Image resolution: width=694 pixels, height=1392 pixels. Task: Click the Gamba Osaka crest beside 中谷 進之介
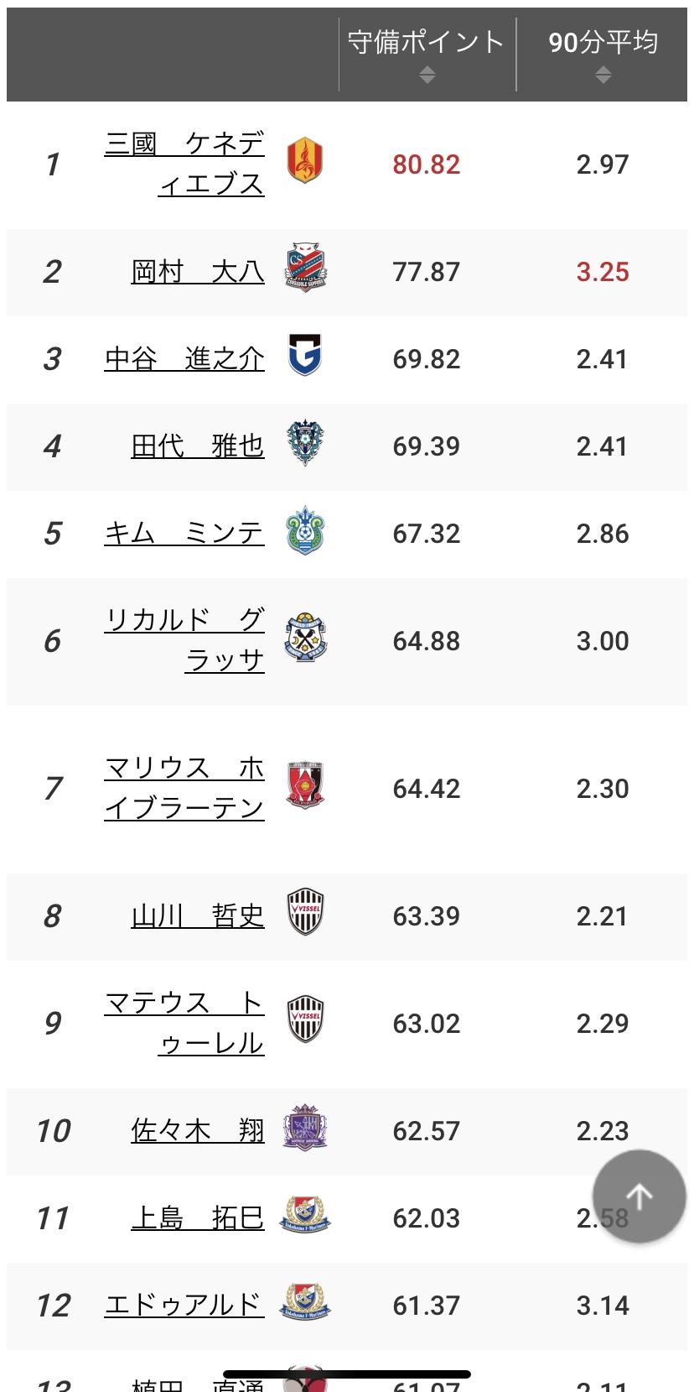[x=305, y=355]
